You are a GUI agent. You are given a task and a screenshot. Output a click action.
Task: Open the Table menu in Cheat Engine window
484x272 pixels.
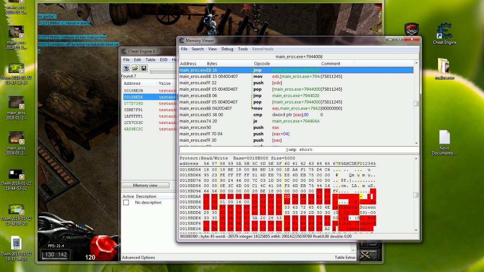pos(150,60)
